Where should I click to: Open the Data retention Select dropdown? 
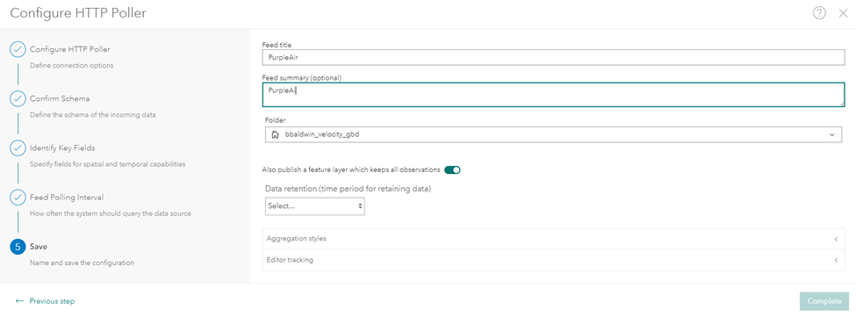coord(315,206)
